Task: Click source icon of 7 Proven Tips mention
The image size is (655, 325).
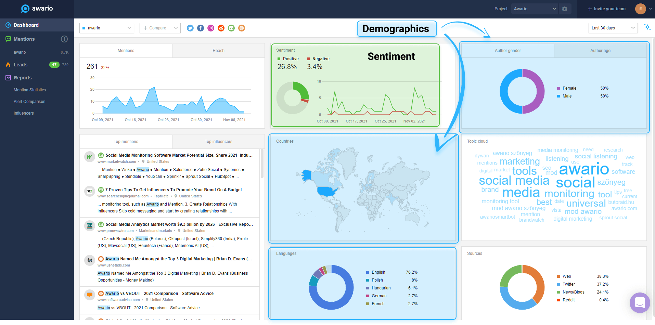Action: 101,190
